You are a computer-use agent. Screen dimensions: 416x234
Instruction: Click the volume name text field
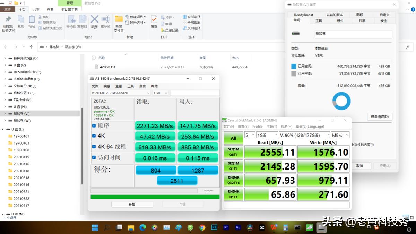[353, 34]
